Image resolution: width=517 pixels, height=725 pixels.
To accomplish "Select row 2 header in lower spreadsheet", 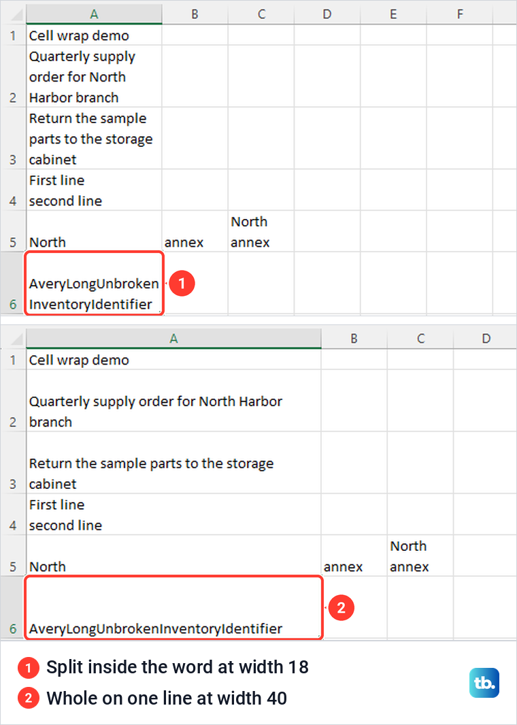I will (13, 401).
